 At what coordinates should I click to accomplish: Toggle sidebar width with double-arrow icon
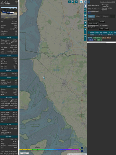tap(88, 2)
